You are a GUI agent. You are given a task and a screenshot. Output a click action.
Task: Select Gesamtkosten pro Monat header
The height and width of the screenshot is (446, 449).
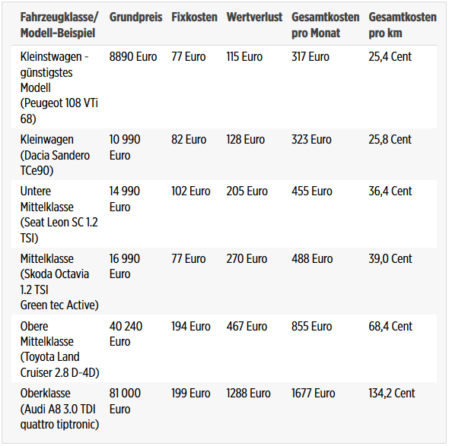325,25
